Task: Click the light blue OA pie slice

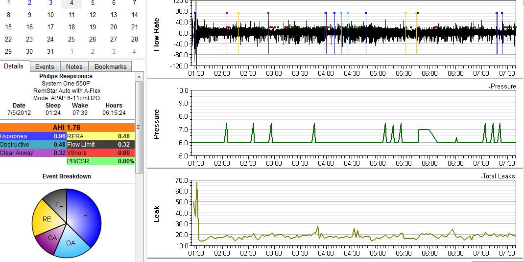Action: [71, 243]
